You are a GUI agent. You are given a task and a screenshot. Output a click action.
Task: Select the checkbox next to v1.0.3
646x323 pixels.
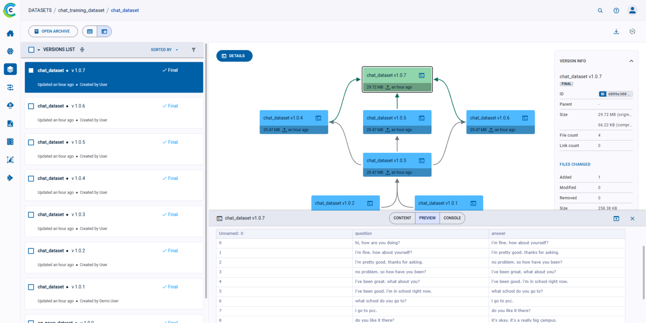(x=31, y=214)
